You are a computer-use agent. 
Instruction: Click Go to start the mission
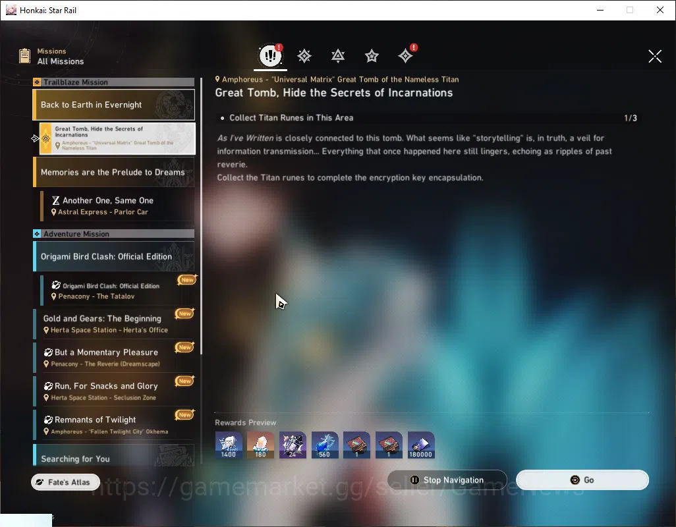(582, 480)
